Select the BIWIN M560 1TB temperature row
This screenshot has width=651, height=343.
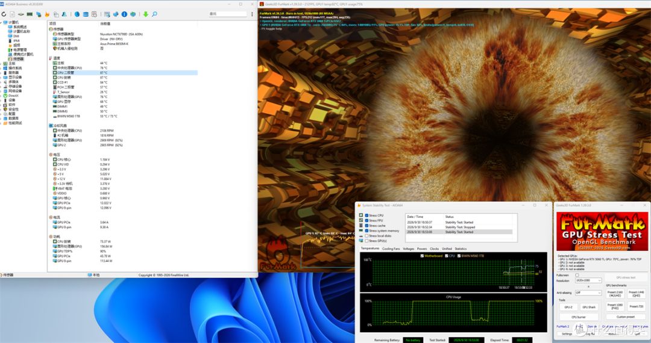click(125, 116)
